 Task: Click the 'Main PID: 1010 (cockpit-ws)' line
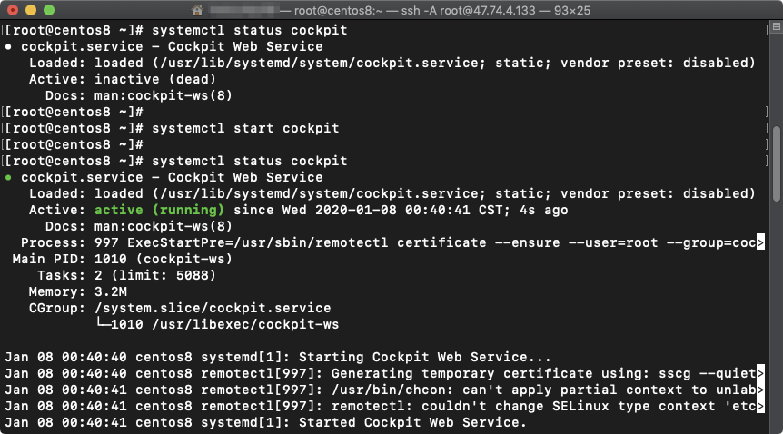(x=123, y=259)
